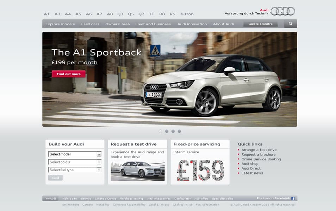Select the A6 model link
Viewport: 336px width, 211px height.
89,14
